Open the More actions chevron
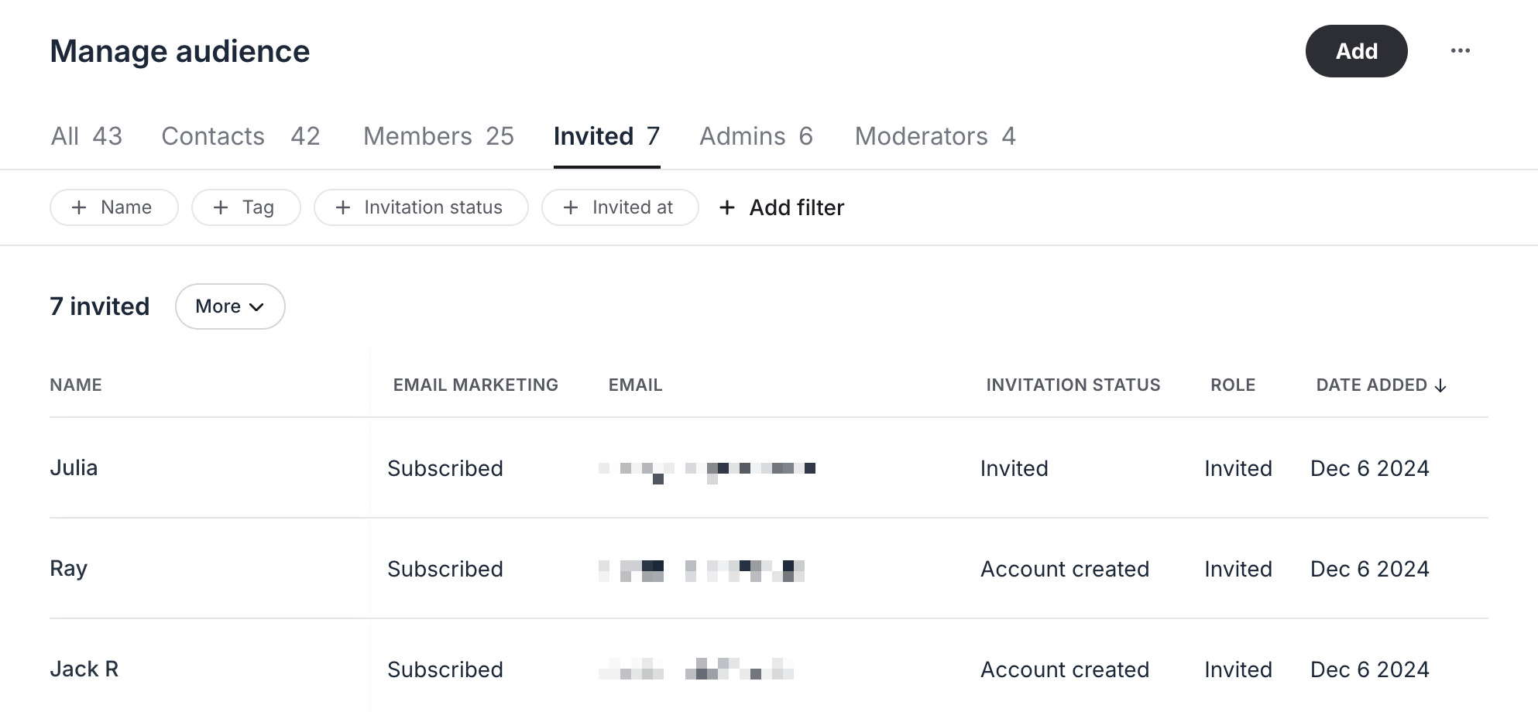 click(258, 307)
